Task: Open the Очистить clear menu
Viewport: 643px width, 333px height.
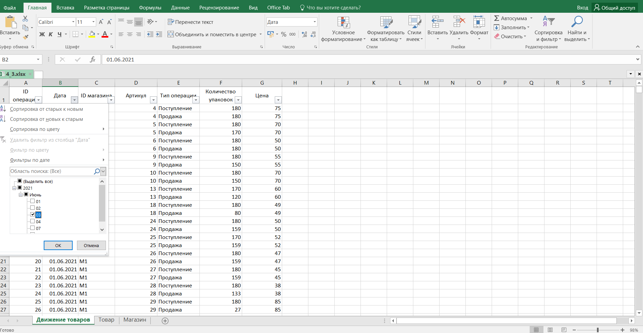Action: [x=510, y=37]
